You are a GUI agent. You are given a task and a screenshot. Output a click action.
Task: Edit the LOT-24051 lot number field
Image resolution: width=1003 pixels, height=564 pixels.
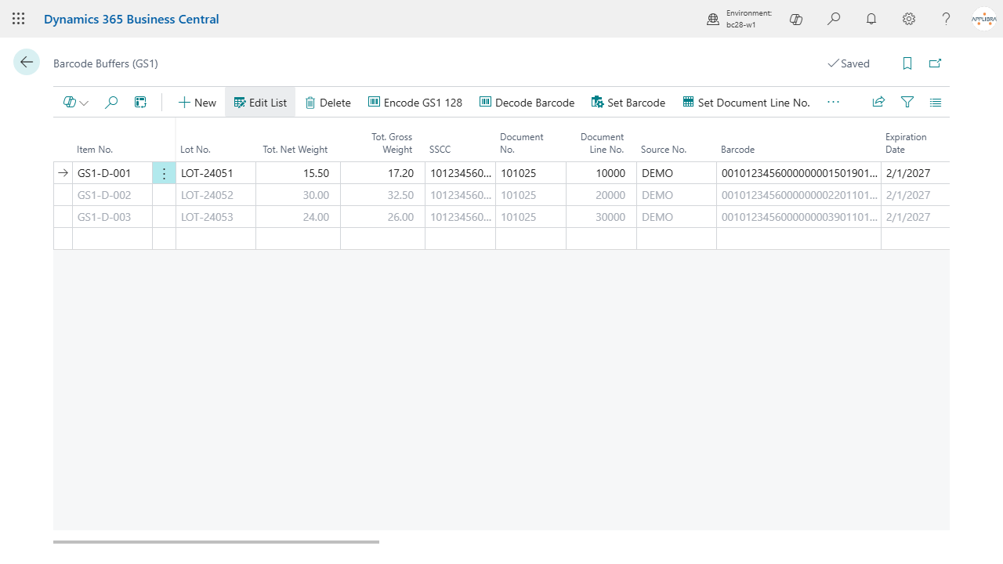pos(215,173)
